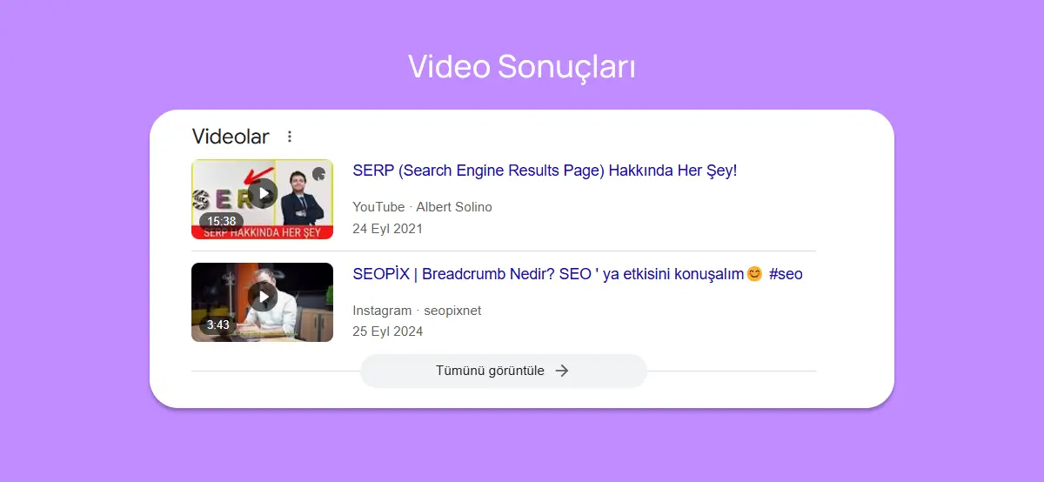Open the three-dot menu next to Videolar
The image size is (1044, 482).
click(x=290, y=137)
